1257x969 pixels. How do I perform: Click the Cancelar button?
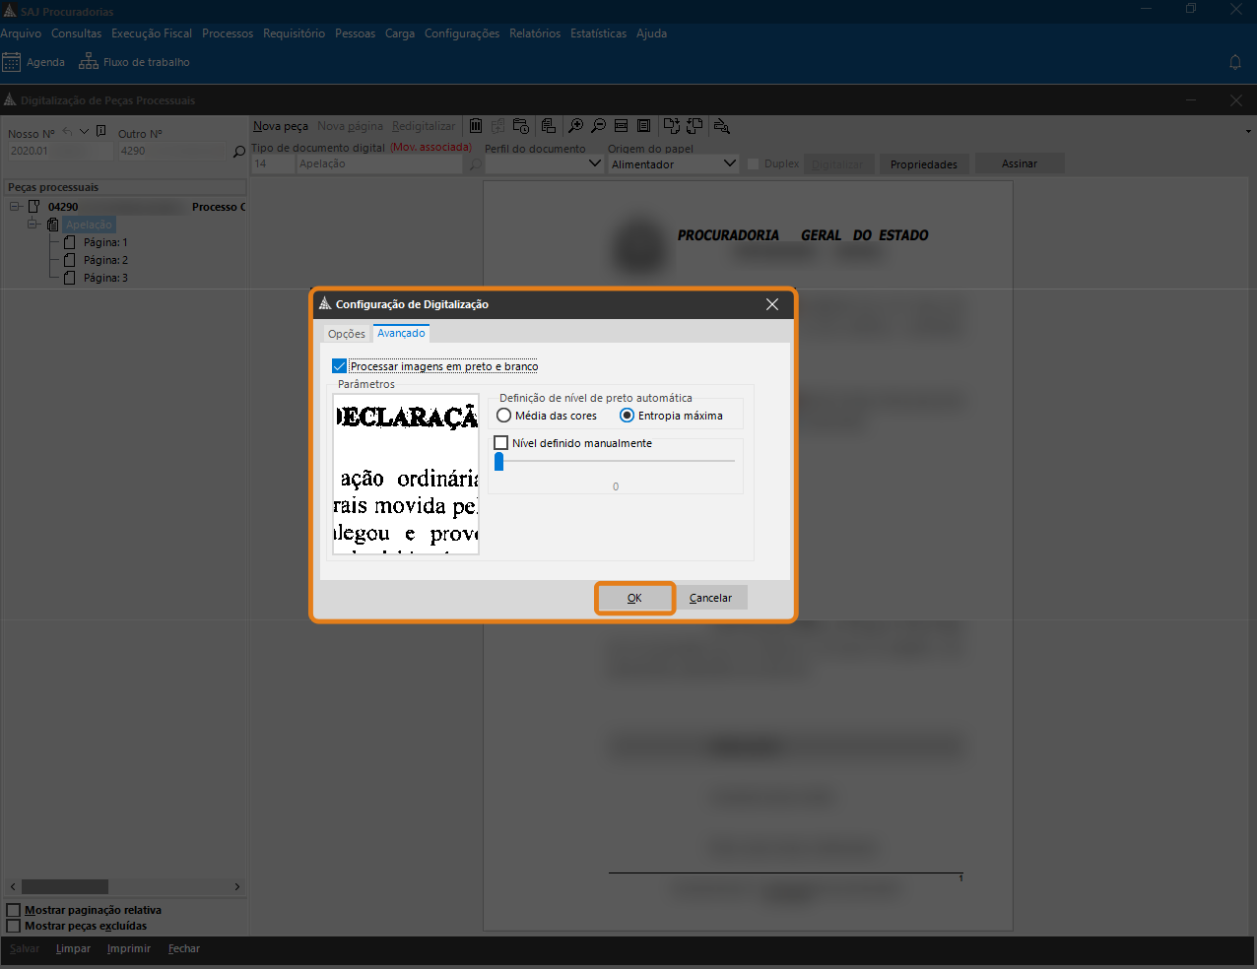pyautogui.click(x=710, y=598)
